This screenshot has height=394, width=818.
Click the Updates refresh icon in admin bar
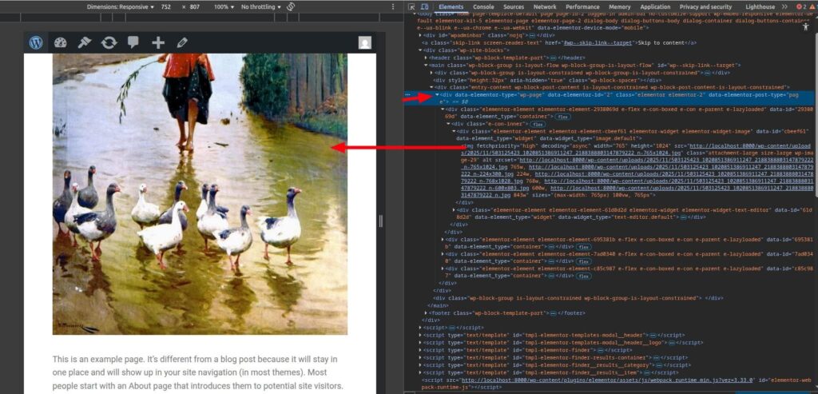109,43
